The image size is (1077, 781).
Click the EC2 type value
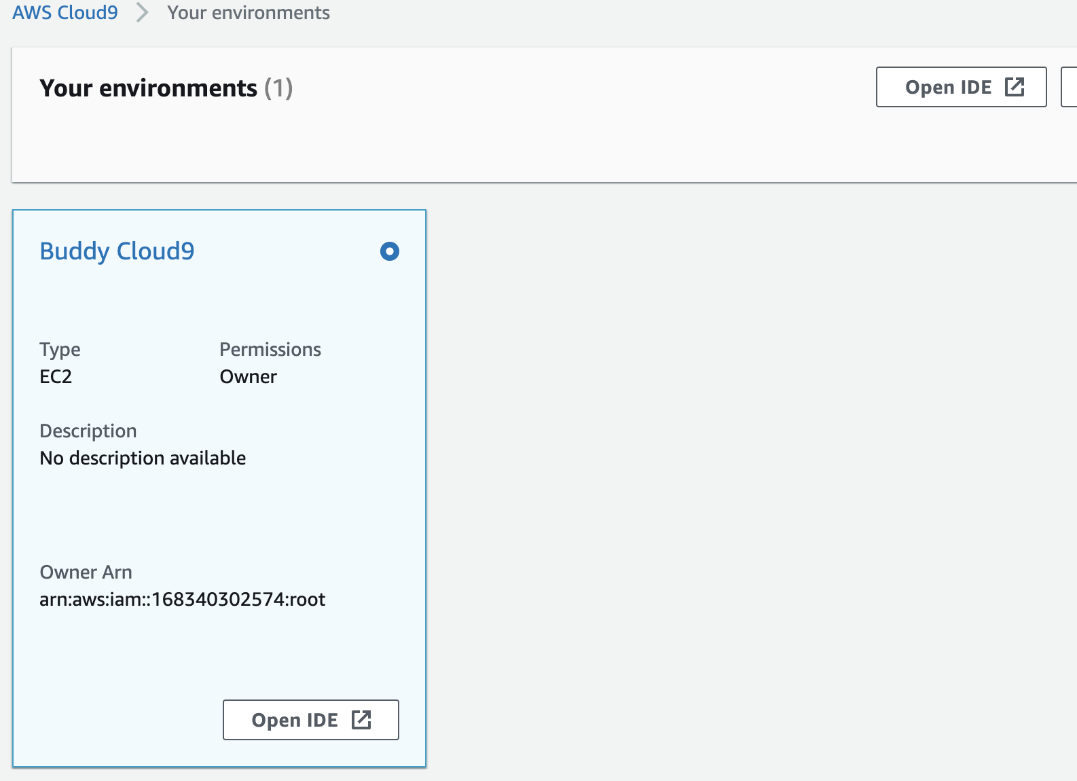click(56, 377)
